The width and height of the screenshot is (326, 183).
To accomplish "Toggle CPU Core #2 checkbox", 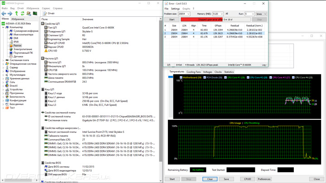I will coord(248,77).
